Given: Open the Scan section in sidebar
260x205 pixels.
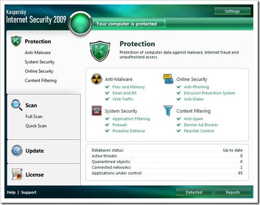Looking at the screenshot, I should 31,106.
